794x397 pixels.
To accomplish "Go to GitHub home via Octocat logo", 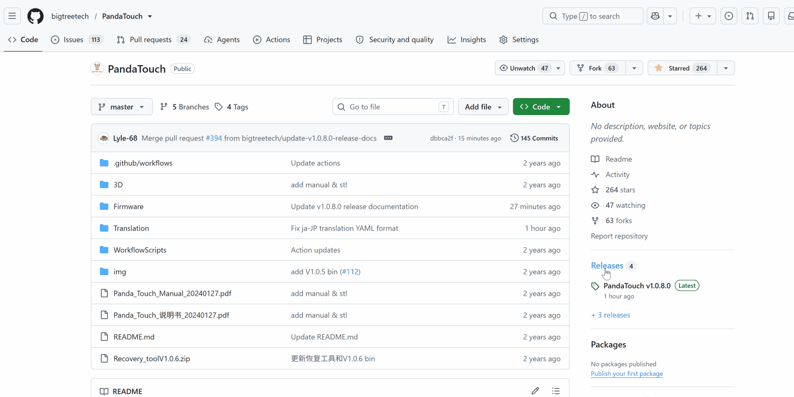I will click(x=35, y=16).
